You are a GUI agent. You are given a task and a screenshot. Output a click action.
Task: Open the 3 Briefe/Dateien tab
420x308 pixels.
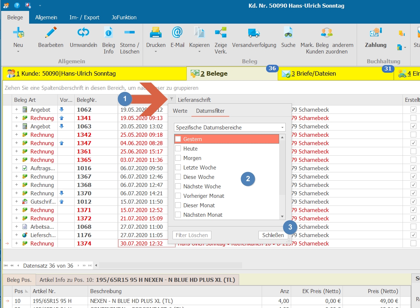coord(335,73)
